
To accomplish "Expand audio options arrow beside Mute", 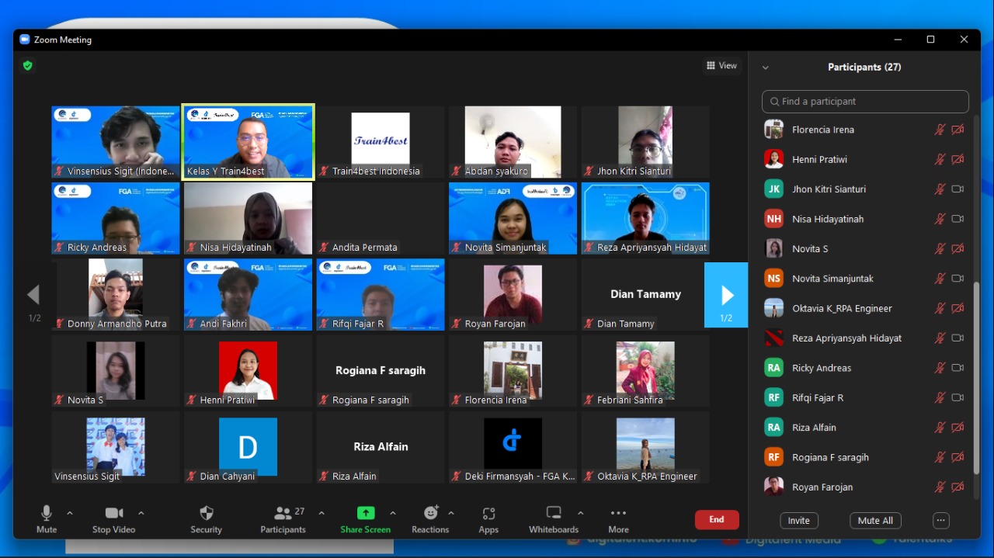I will (70, 513).
